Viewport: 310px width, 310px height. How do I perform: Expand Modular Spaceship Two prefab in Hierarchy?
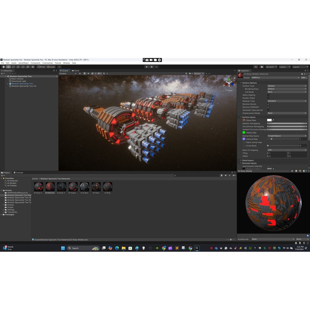click(8, 84)
